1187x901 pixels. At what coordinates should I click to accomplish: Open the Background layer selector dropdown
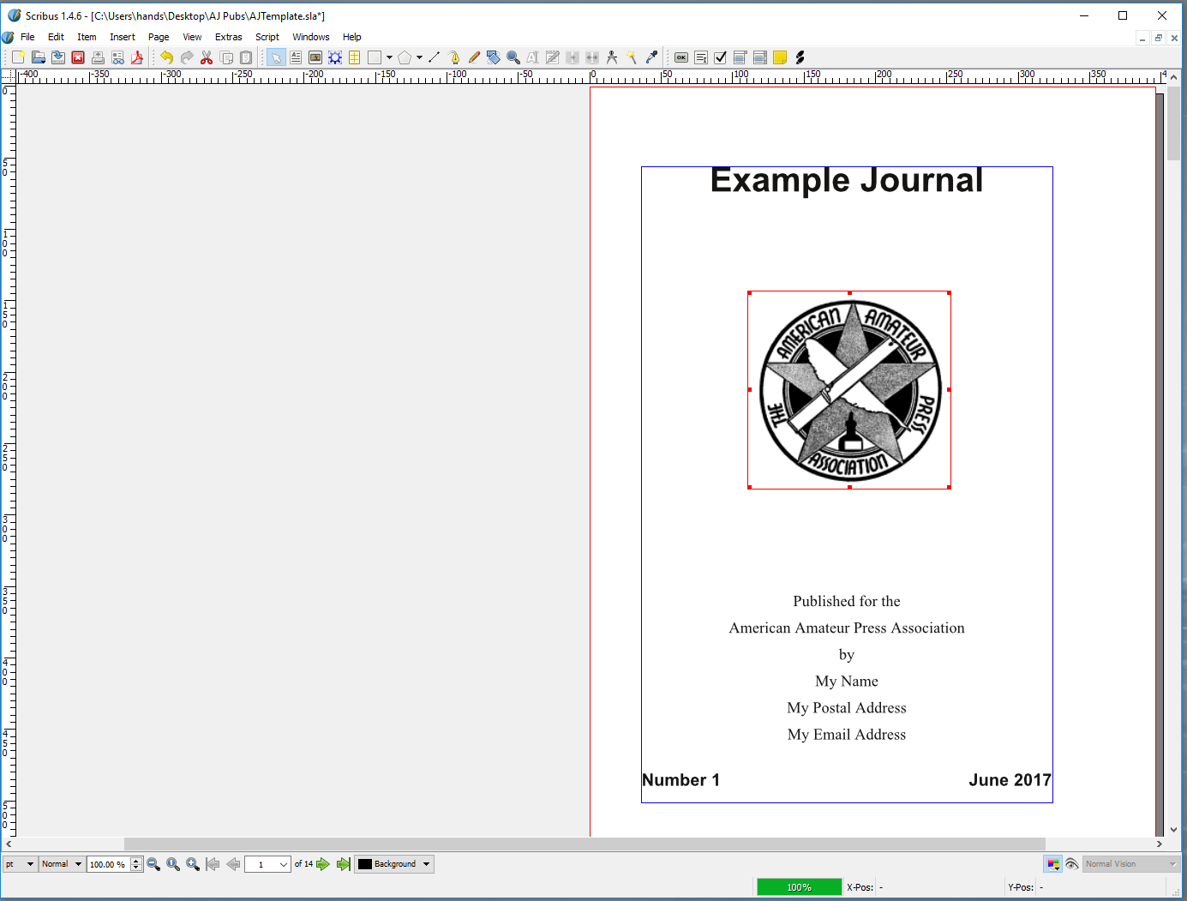coord(394,864)
